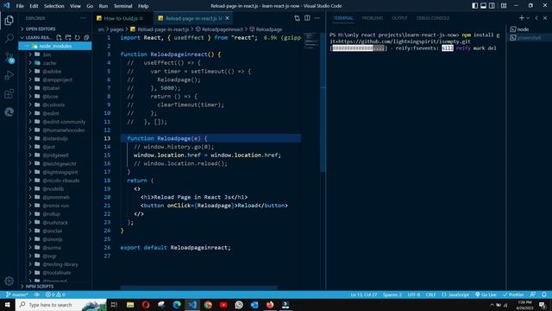The image size is (552, 311).
Task: Collapse all folders in explorer
Action: (x=86, y=37)
